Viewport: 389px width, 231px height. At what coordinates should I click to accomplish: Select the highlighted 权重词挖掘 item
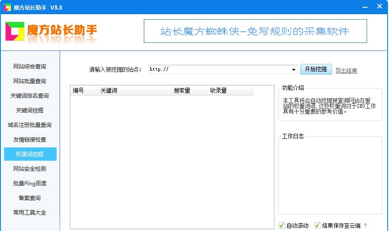[x=30, y=154]
